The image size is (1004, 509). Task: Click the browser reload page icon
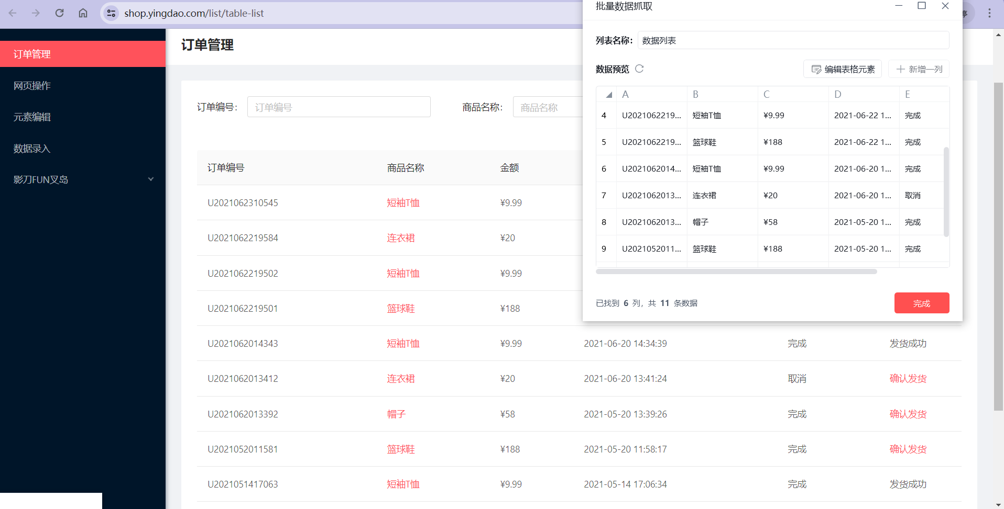(x=59, y=13)
